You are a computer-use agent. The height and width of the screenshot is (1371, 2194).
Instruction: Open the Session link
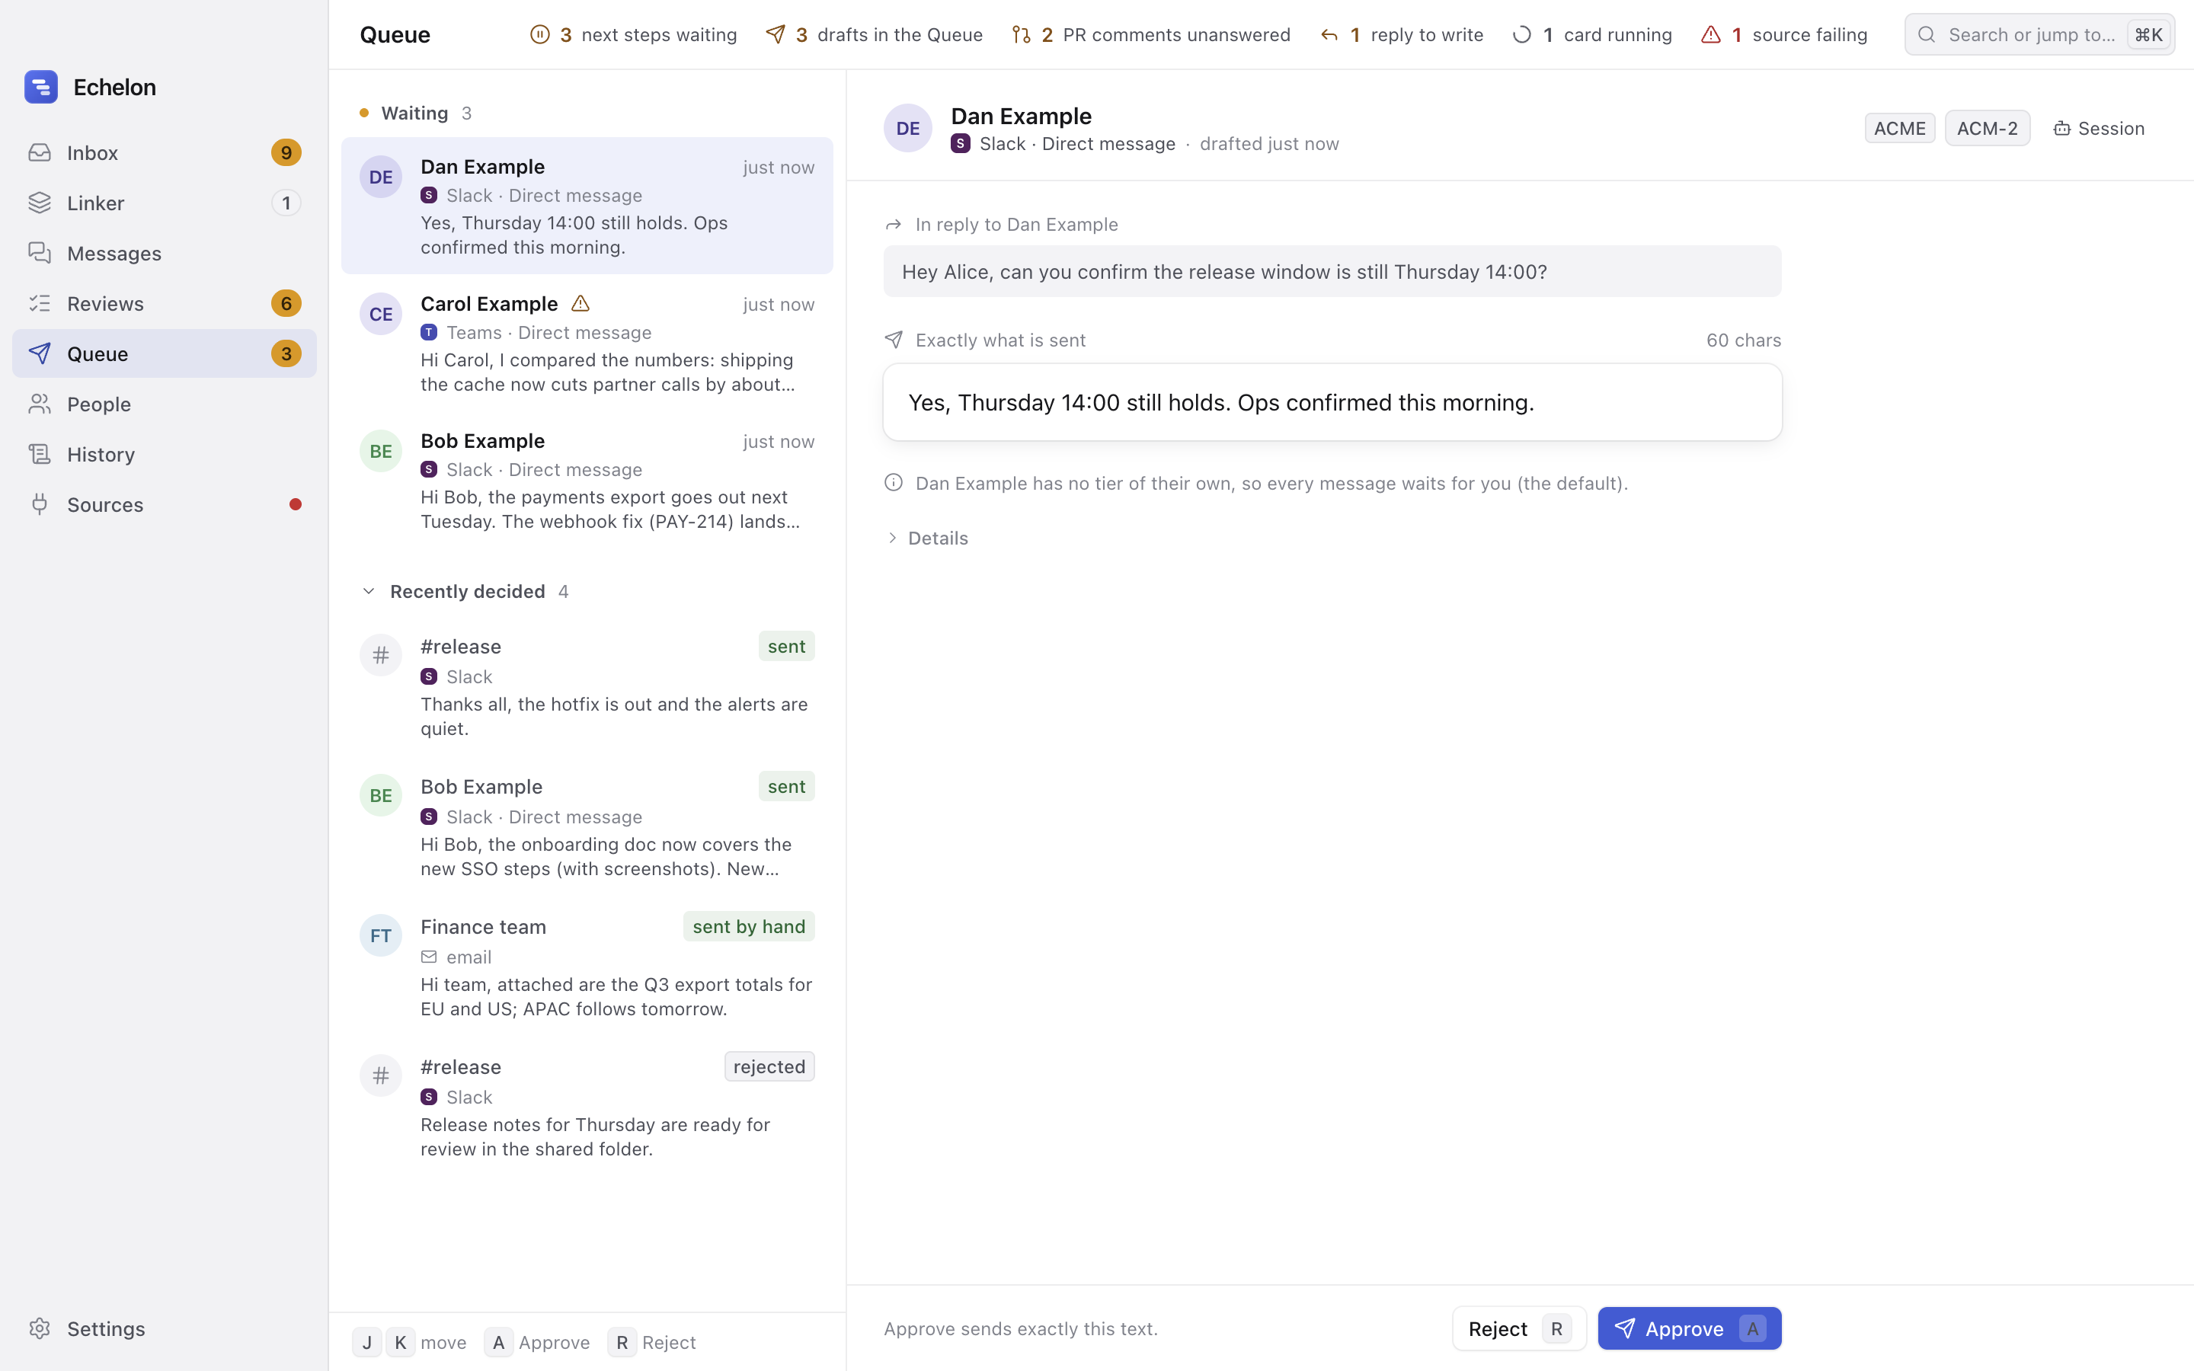tap(2099, 128)
